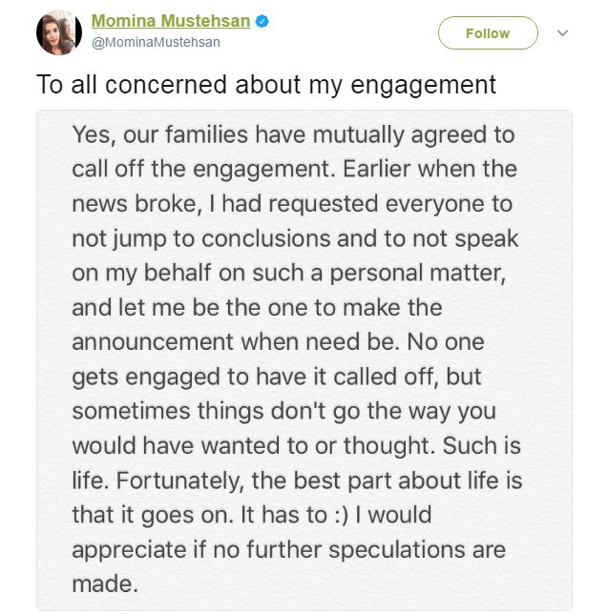Open Momina Mustehsan's profile picture

coord(59,32)
